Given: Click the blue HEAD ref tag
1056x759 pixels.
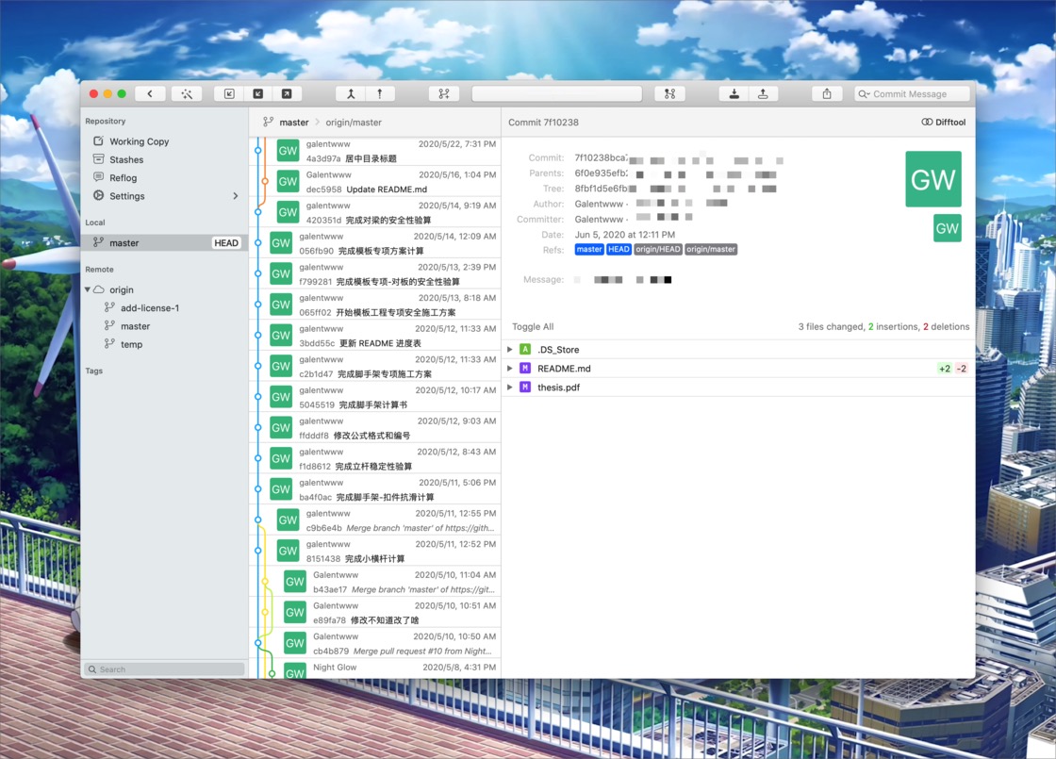Looking at the screenshot, I should [619, 249].
